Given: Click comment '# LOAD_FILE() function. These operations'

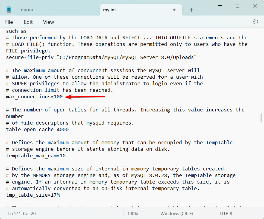Looking at the screenshot, I should tap(126, 44).
